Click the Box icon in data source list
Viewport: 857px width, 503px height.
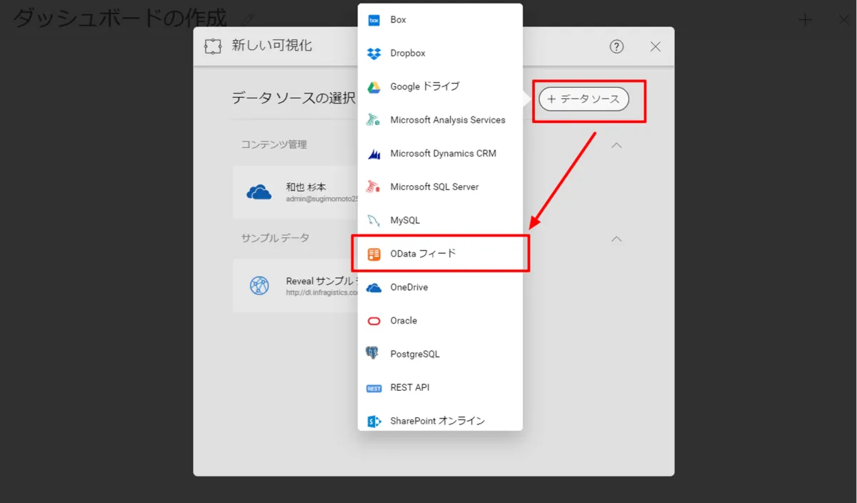374,20
